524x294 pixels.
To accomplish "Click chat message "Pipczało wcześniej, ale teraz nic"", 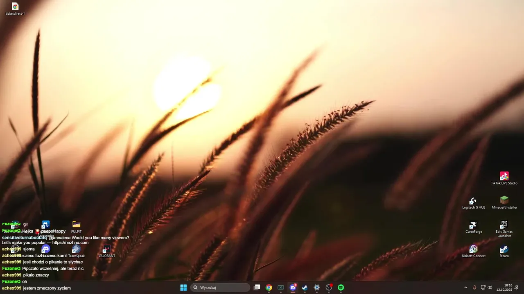I will [53, 269].
